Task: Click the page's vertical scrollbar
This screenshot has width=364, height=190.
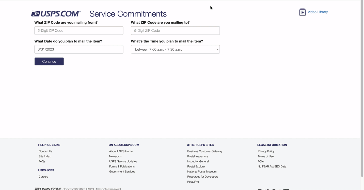Action: pyautogui.click(x=362, y=89)
